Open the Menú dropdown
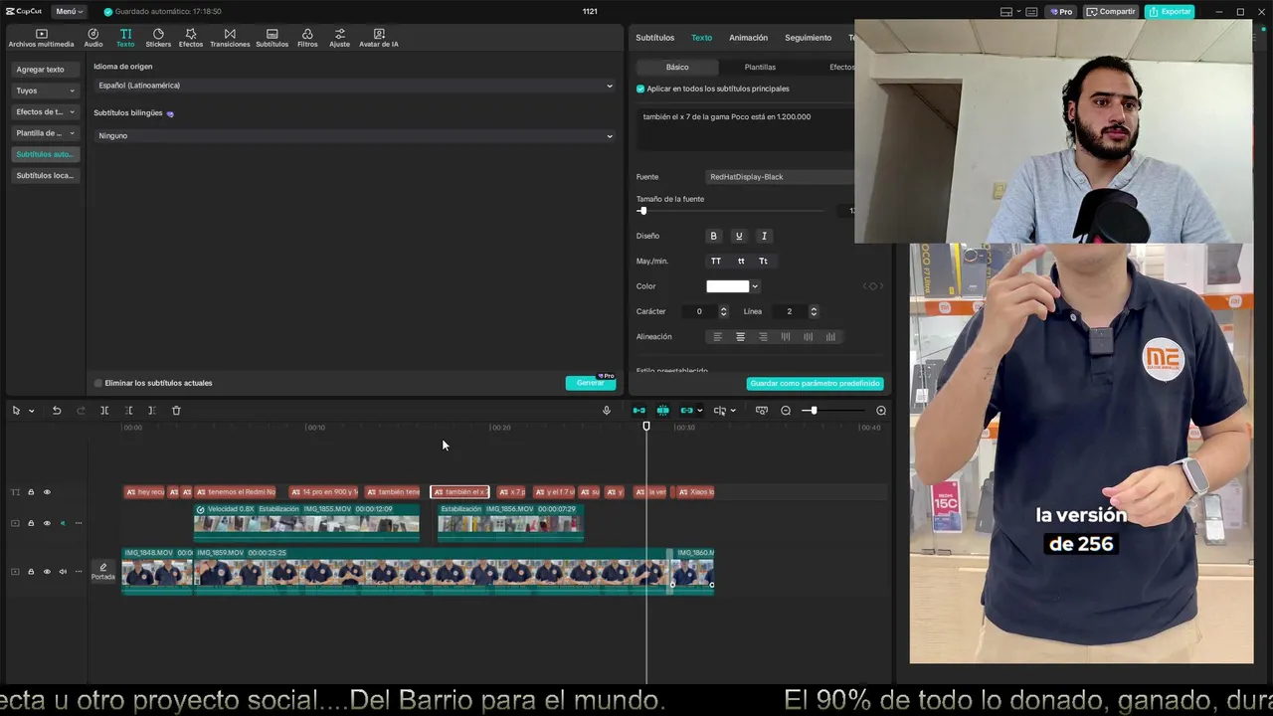This screenshot has width=1273, height=716. click(70, 12)
